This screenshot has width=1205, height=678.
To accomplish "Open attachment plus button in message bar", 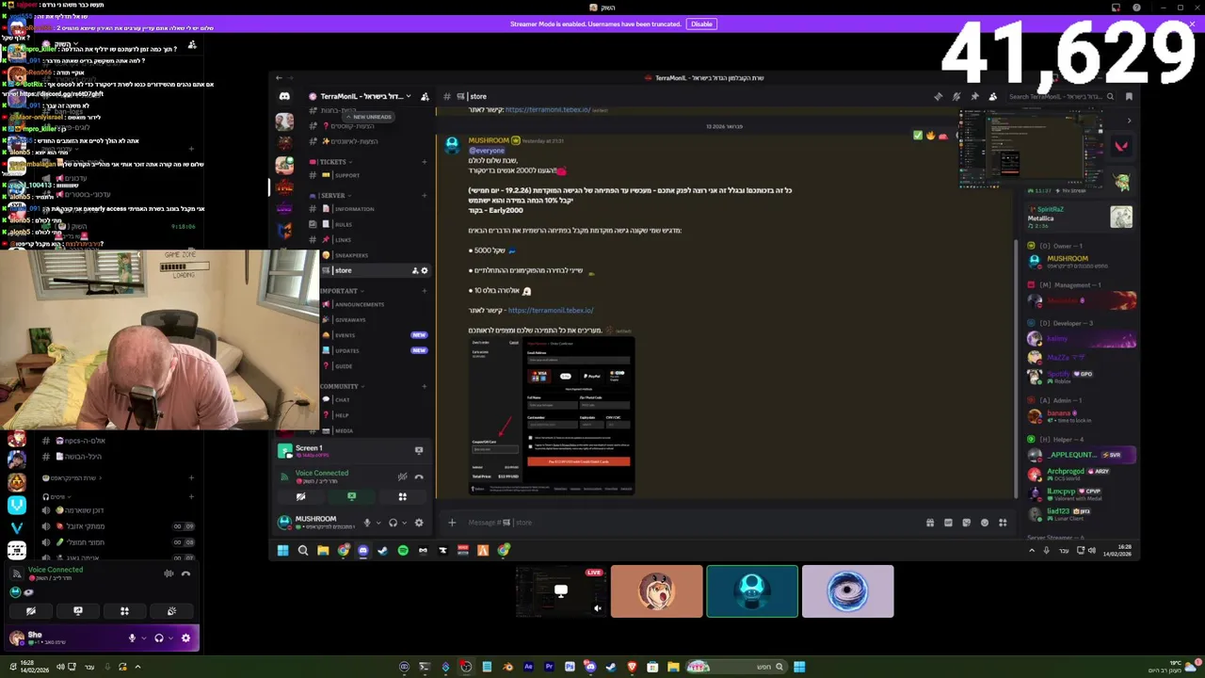I will [x=452, y=523].
